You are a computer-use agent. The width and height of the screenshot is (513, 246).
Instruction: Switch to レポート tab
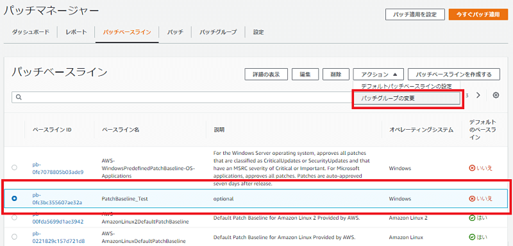76,32
